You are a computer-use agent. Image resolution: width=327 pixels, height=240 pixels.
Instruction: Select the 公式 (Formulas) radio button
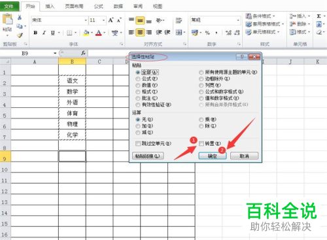[138, 78]
